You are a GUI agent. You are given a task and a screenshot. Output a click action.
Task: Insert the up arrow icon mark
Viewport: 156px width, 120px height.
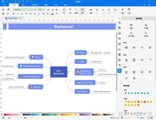coord(126,93)
